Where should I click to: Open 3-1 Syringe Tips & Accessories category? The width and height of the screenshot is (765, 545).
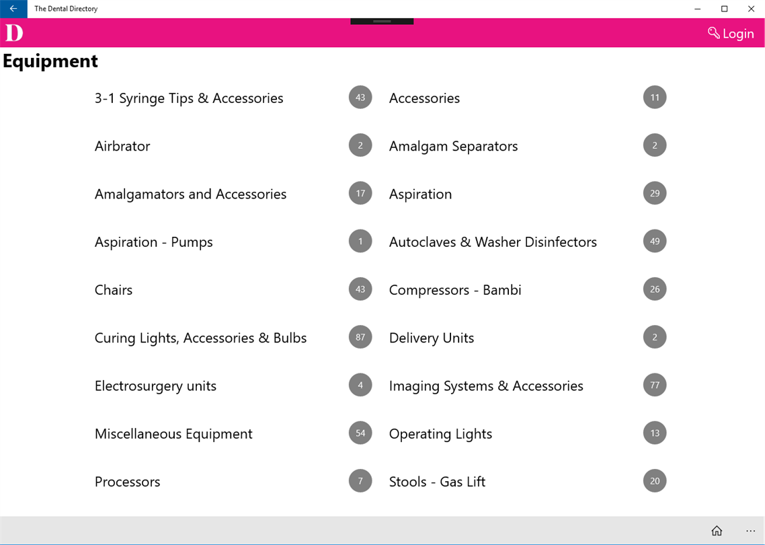[189, 98]
